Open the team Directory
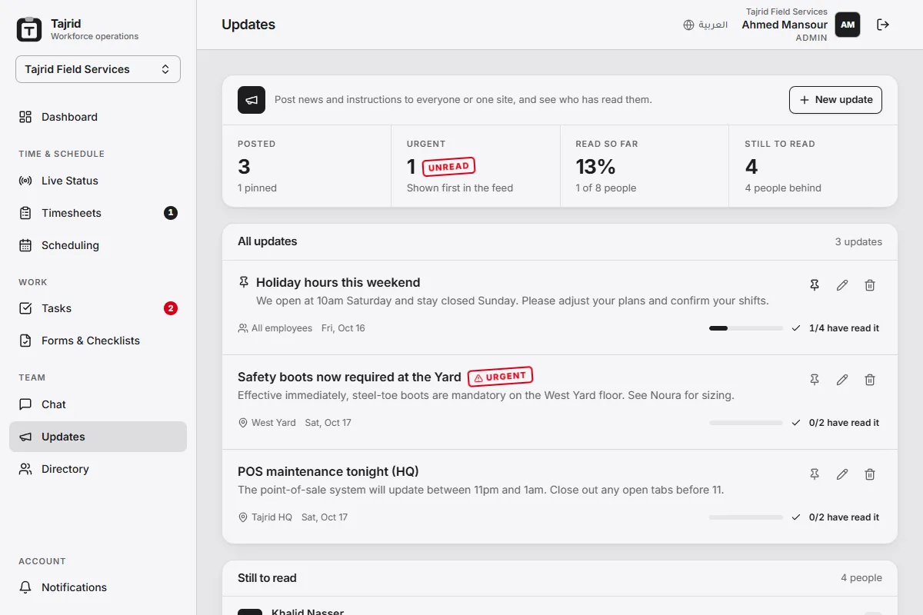 pos(98,469)
